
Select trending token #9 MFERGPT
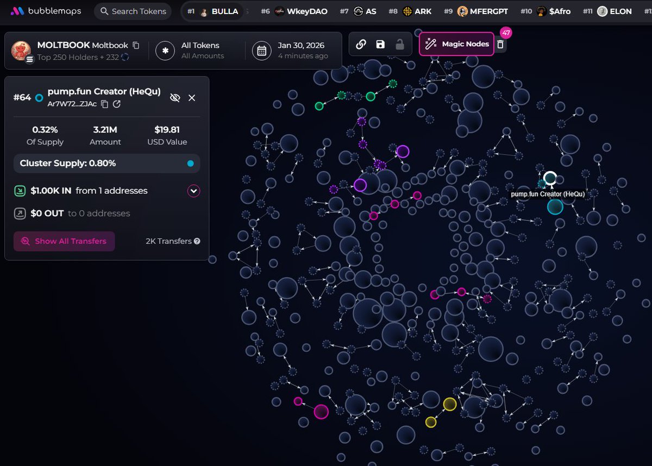(x=476, y=11)
